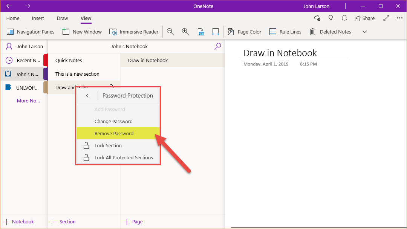407x229 pixels.
Task: Click More Notebooks link
Action: (x=28, y=101)
